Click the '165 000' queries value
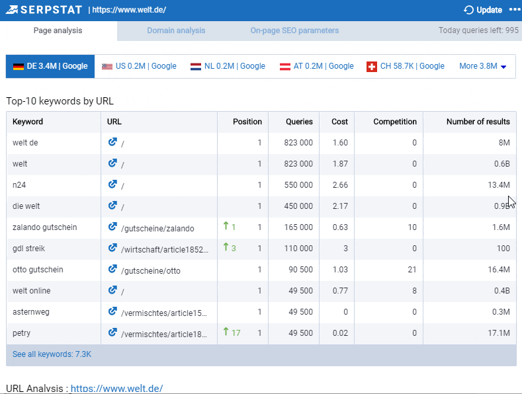This screenshot has width=522, height=394. click(298, 227)
